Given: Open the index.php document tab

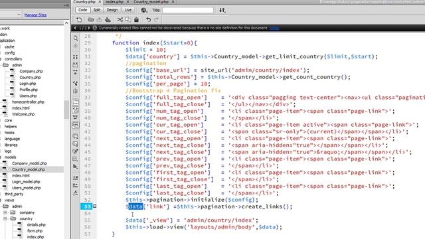Looking at the screenshot, I should coord(114,2).
